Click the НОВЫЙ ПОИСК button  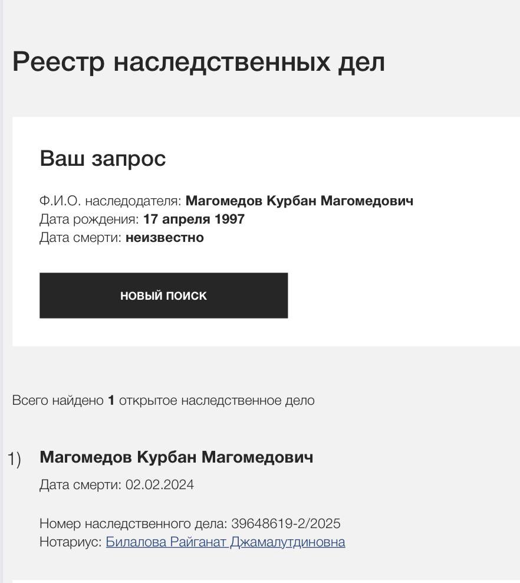tap(163, 296)
